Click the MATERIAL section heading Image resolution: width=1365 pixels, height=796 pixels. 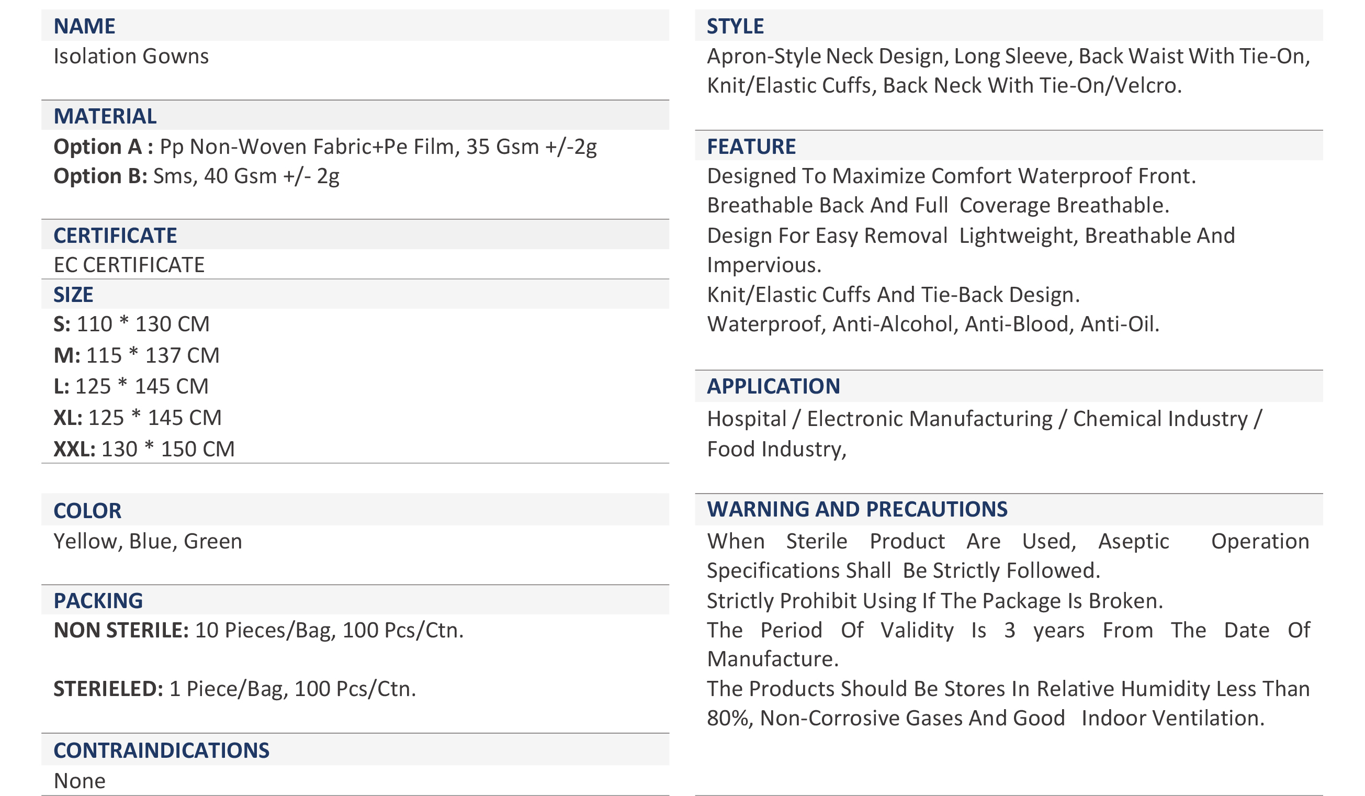(105, 116)
